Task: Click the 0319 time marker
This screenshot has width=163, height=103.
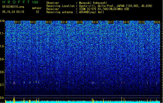Action: 141,22
